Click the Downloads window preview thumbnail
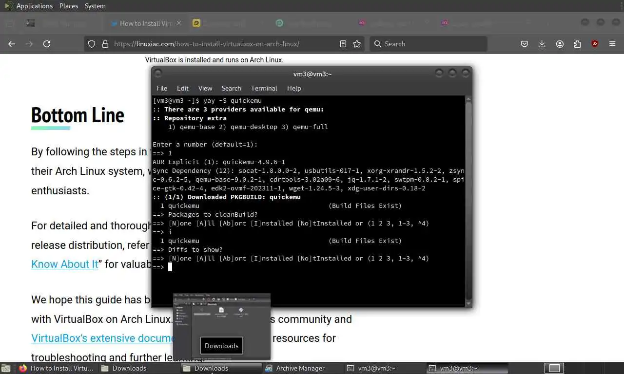The width and height of the screenshot is (624, 374). coord(221,327)
